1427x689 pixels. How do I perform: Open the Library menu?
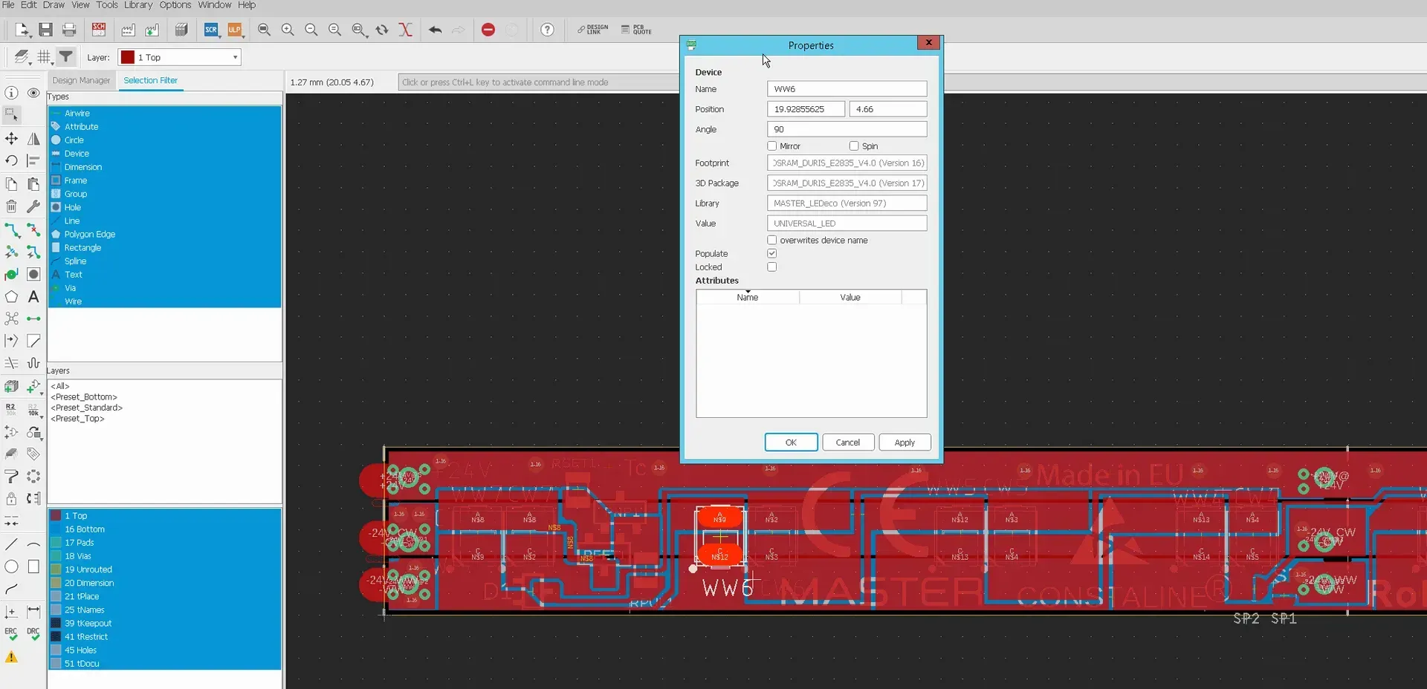(137, 5)
